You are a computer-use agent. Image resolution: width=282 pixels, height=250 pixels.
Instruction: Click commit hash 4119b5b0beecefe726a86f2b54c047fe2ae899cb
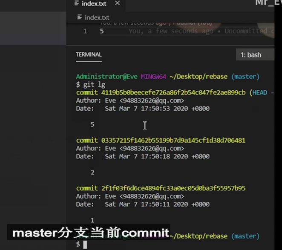pyautogui.click(x=173, y=92)
